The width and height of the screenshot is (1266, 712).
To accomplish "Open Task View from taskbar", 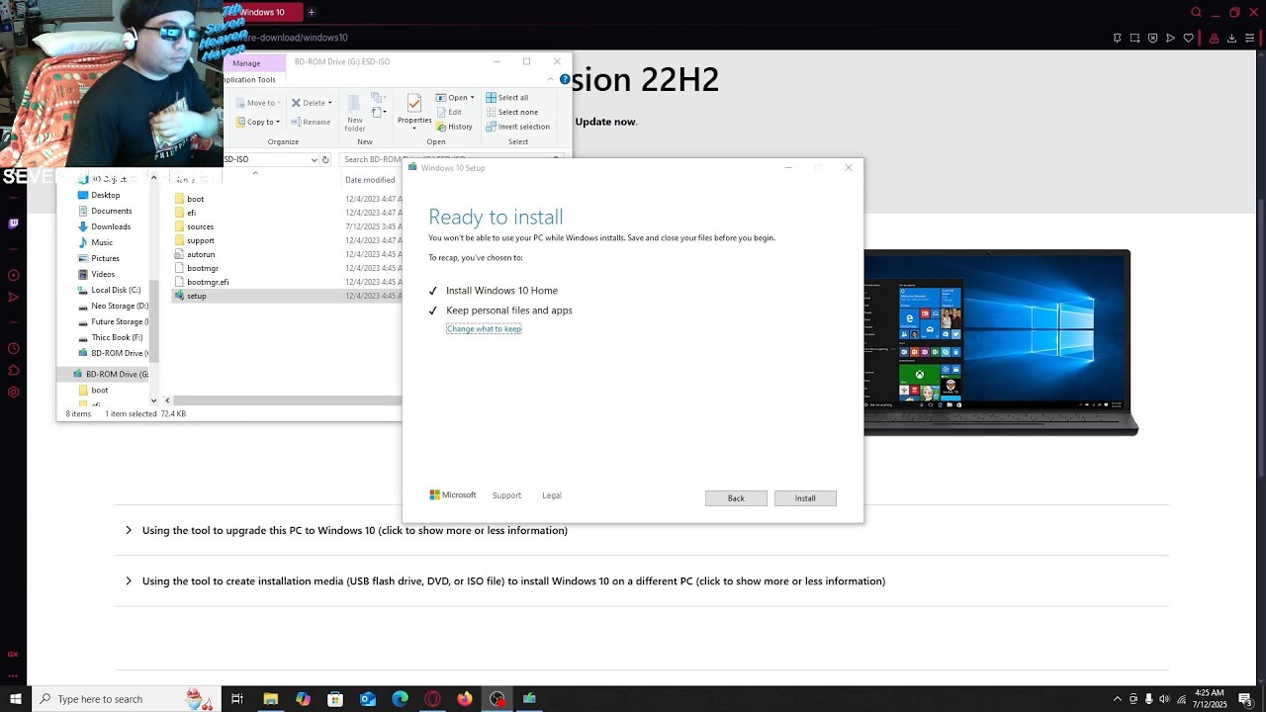I will point(237,699).
